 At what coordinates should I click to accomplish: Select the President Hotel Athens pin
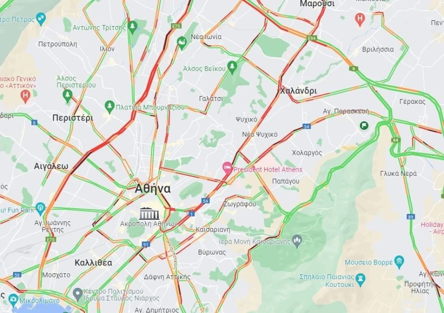pos(227,167)
